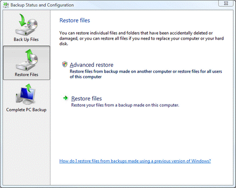Screen dimensions: 236x188
Task: Click 'Restore your files from a backup' description
Action: 125,105
